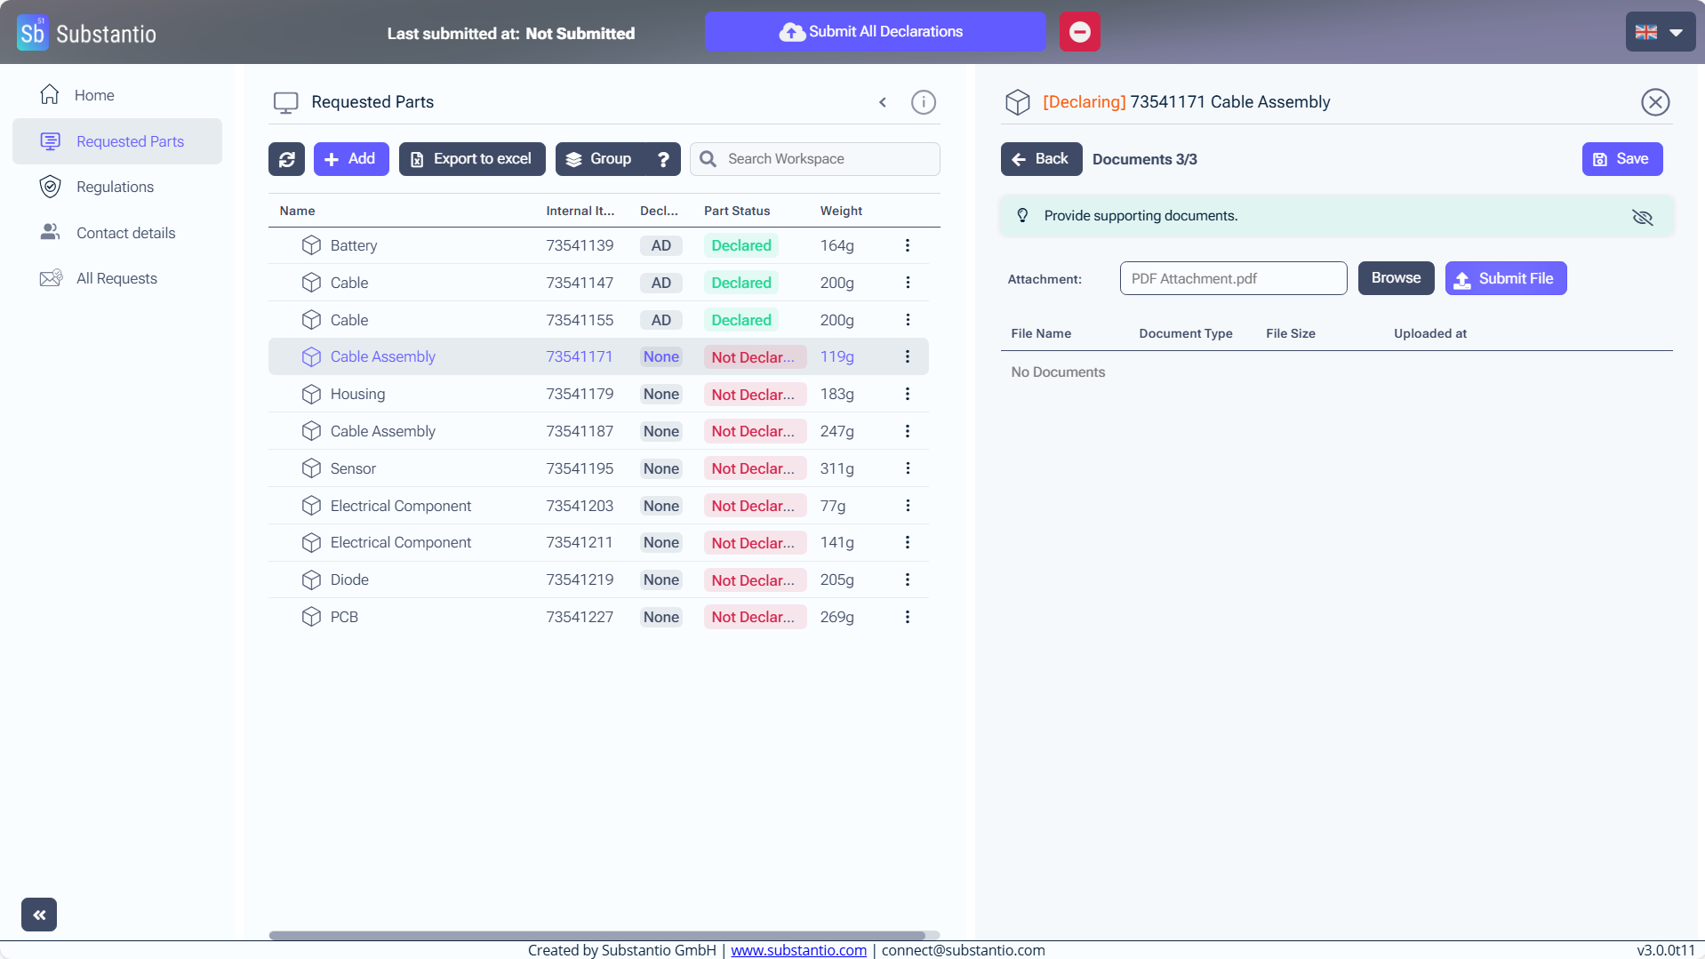Open the three-dot menu for PCB row

(907, 617)
